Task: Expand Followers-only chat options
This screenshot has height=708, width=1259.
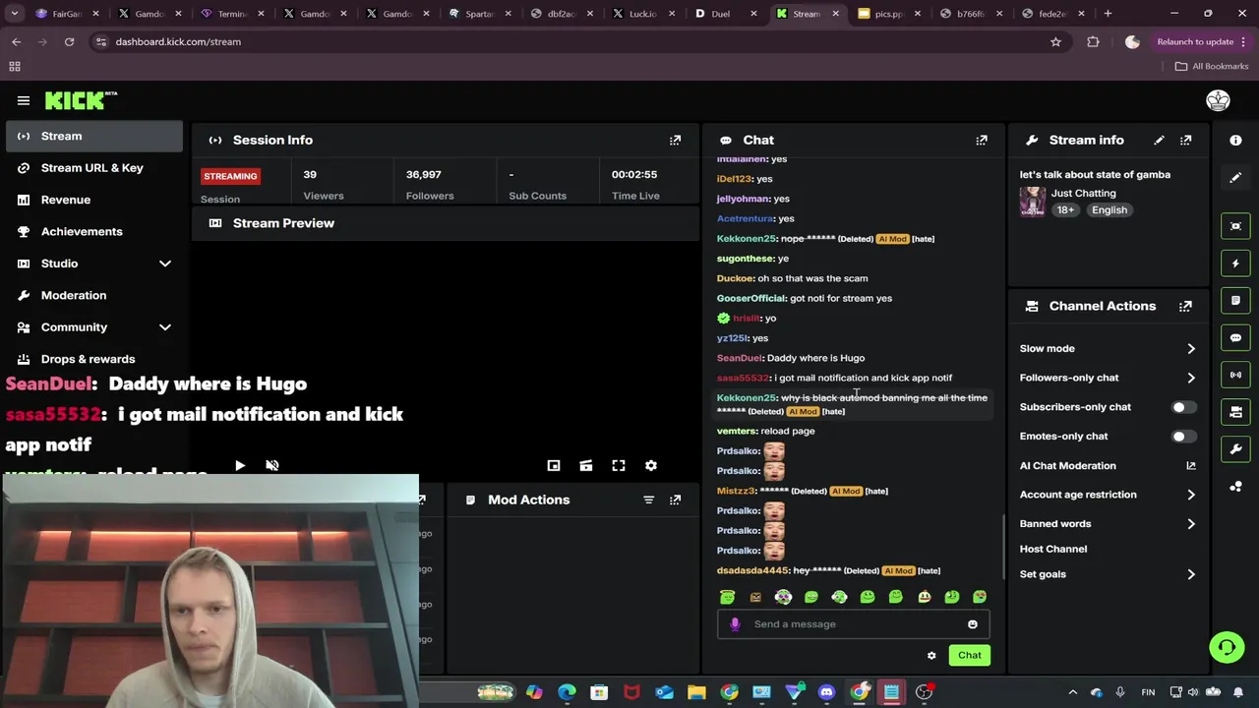Action: click(x=1190, y=378)
